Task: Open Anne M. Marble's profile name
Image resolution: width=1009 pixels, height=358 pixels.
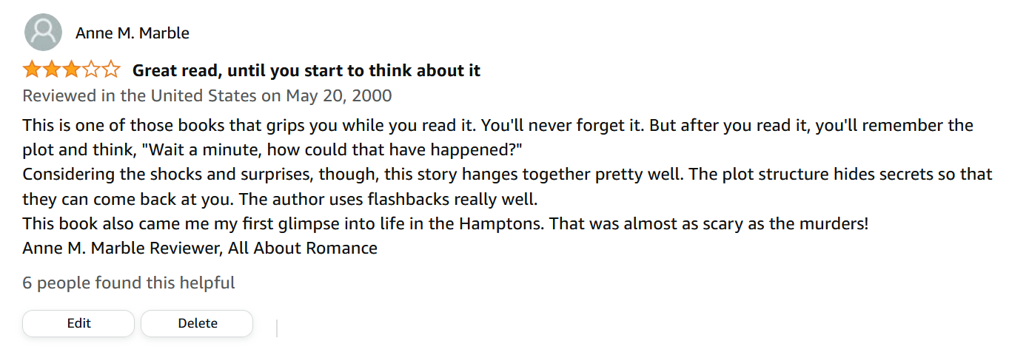Action: (133, 33)
